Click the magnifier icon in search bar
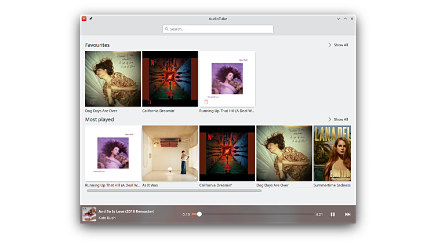The image size is (436, 245). click(x=166, y=29)
